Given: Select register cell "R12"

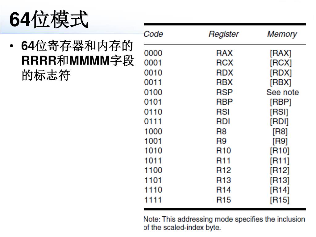Looking at the screenshot, I should click(x=223, y=170).
